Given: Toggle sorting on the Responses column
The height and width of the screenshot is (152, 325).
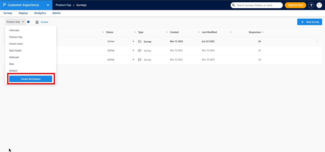Looking at the screenshot, I should coord(263,32).
